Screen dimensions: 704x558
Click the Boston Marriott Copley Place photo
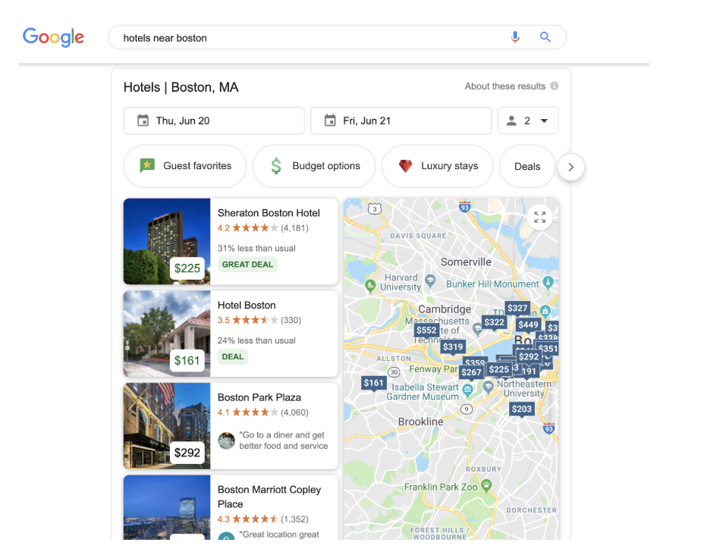pos(167,507)
